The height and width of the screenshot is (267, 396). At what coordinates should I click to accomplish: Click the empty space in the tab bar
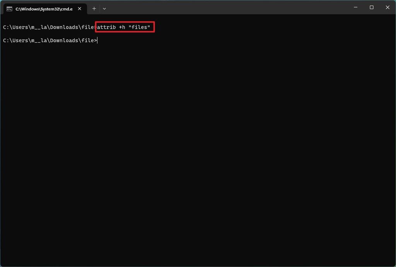(232, 8)
